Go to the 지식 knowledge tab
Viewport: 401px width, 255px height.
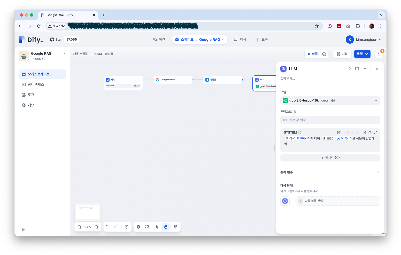pyautogui.click(x=240, y=40)
